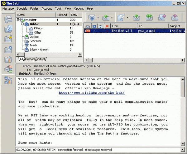Open the Sent Mail folder
The width and height of the screenshot is (187, 154).
click(x=36, y=41)
